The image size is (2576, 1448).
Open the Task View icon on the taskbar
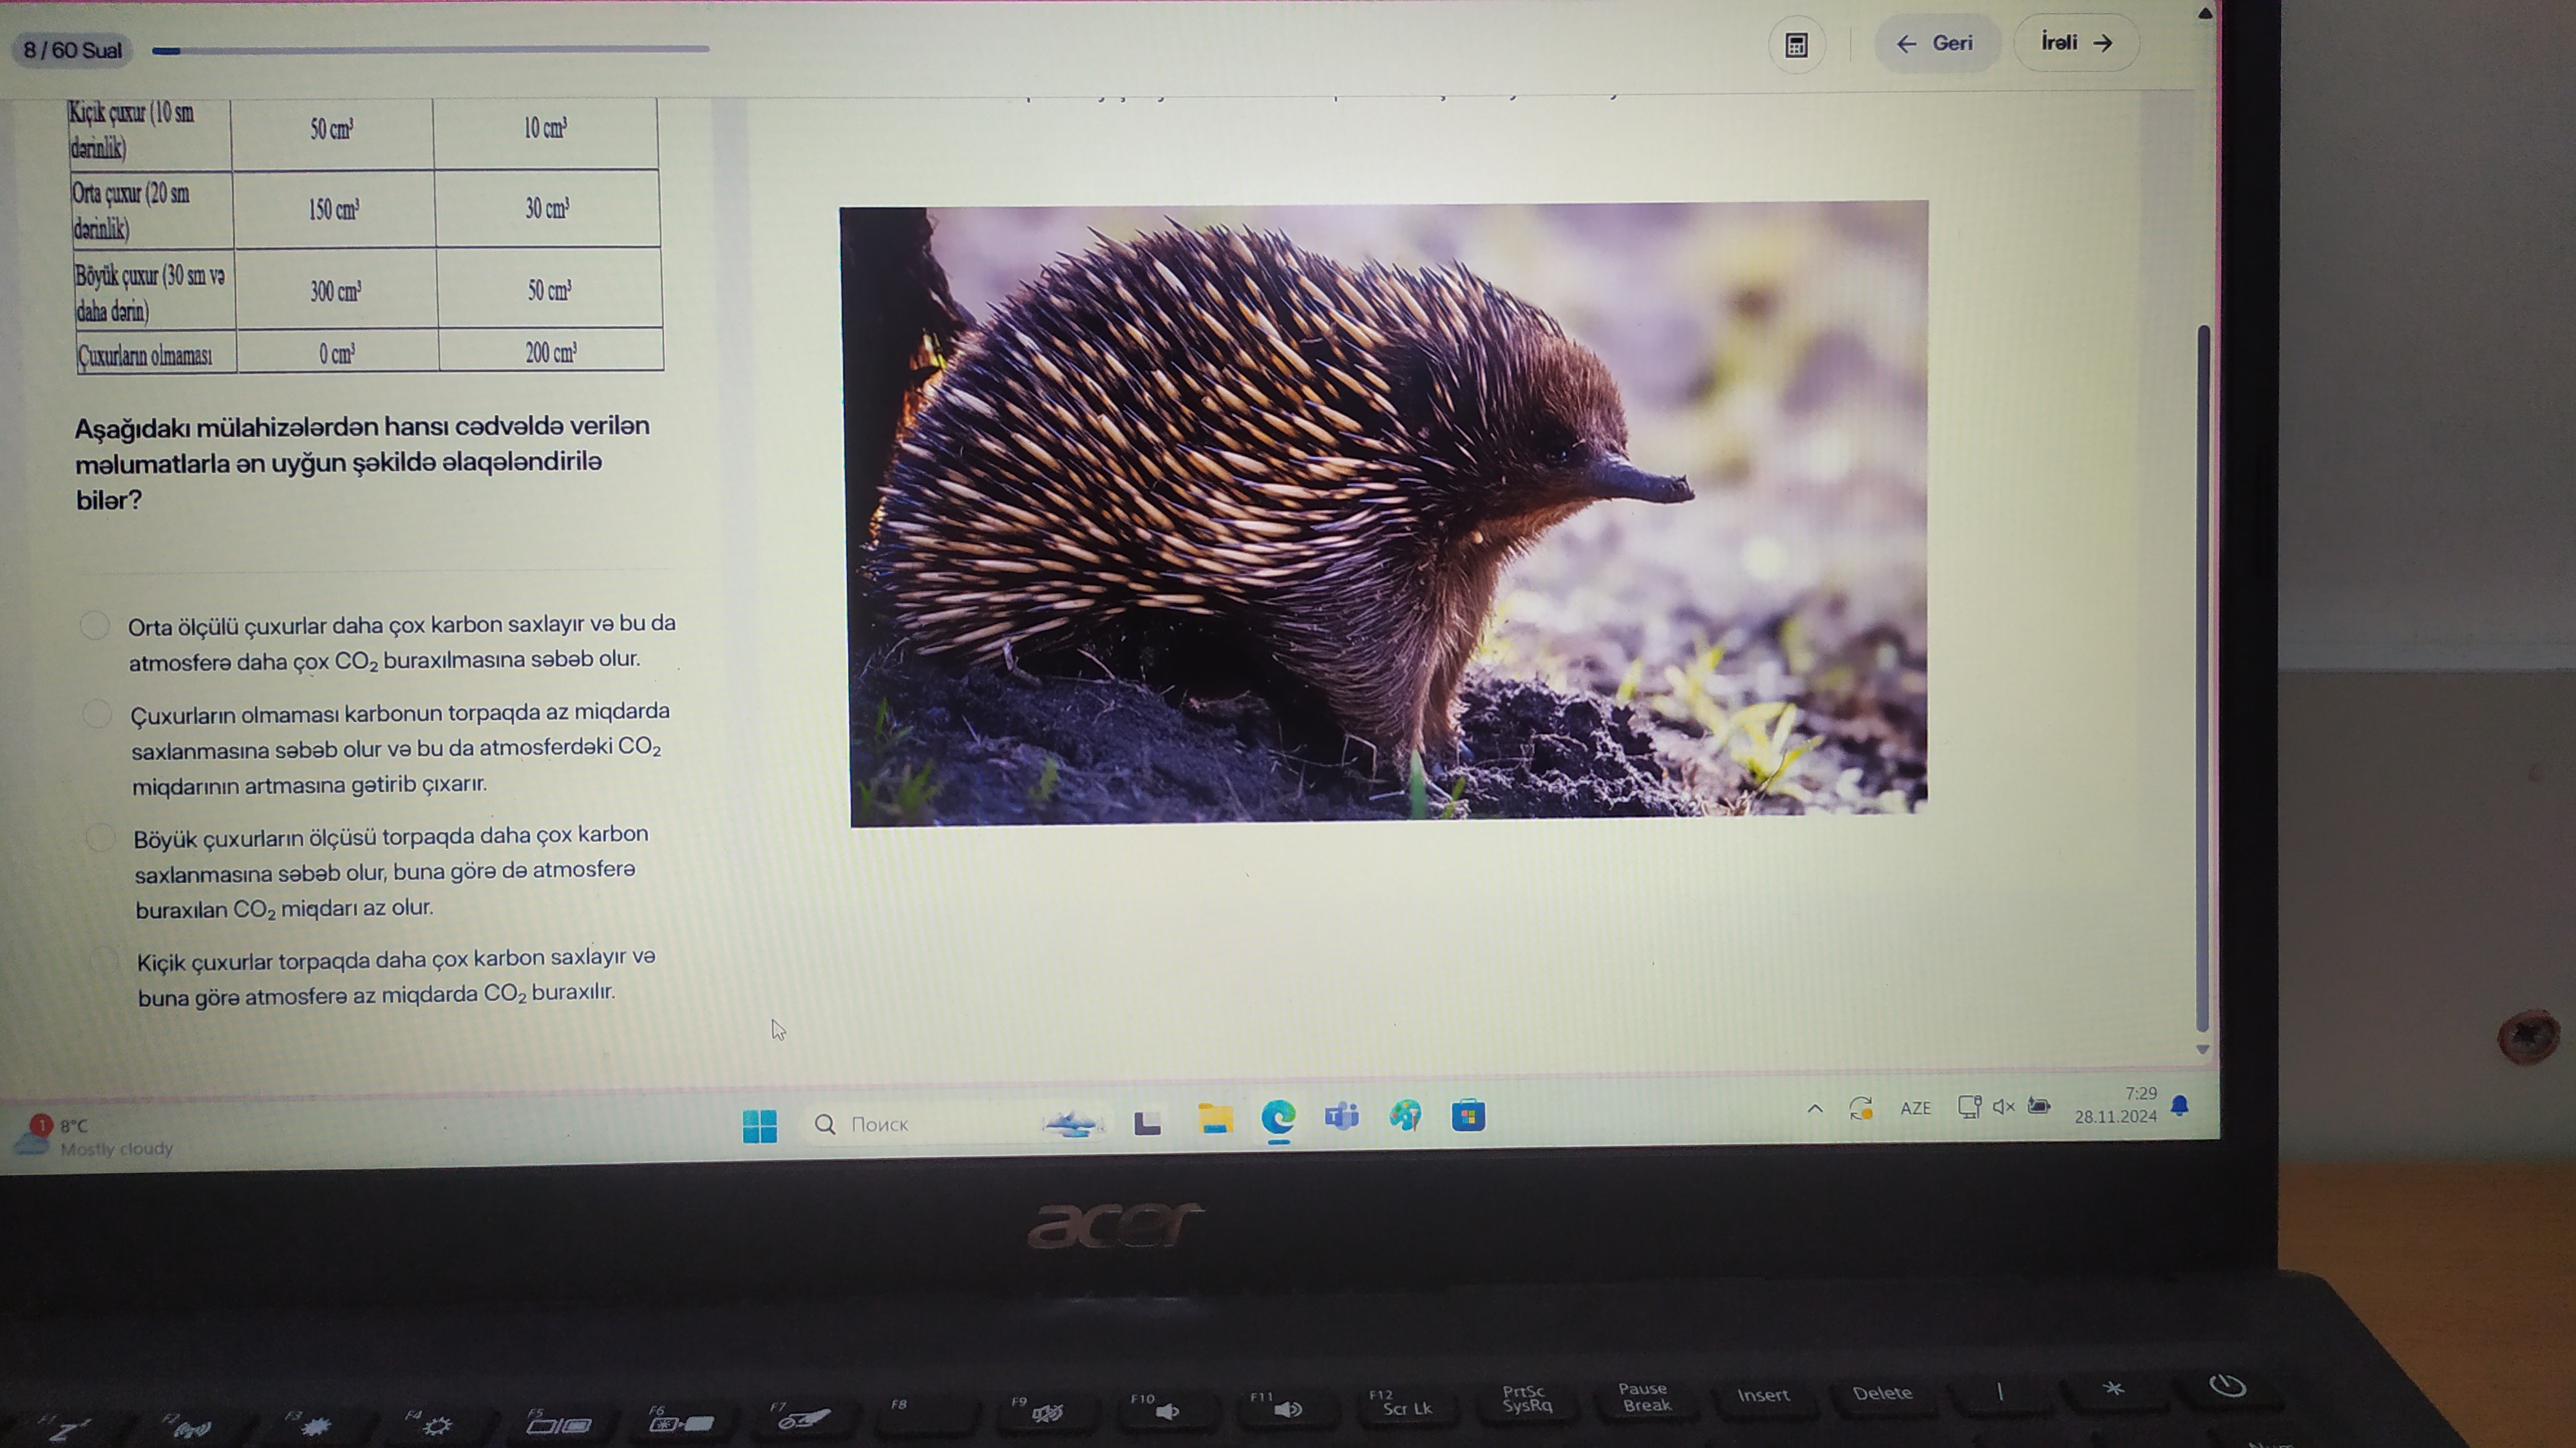pos(1147,1123)
